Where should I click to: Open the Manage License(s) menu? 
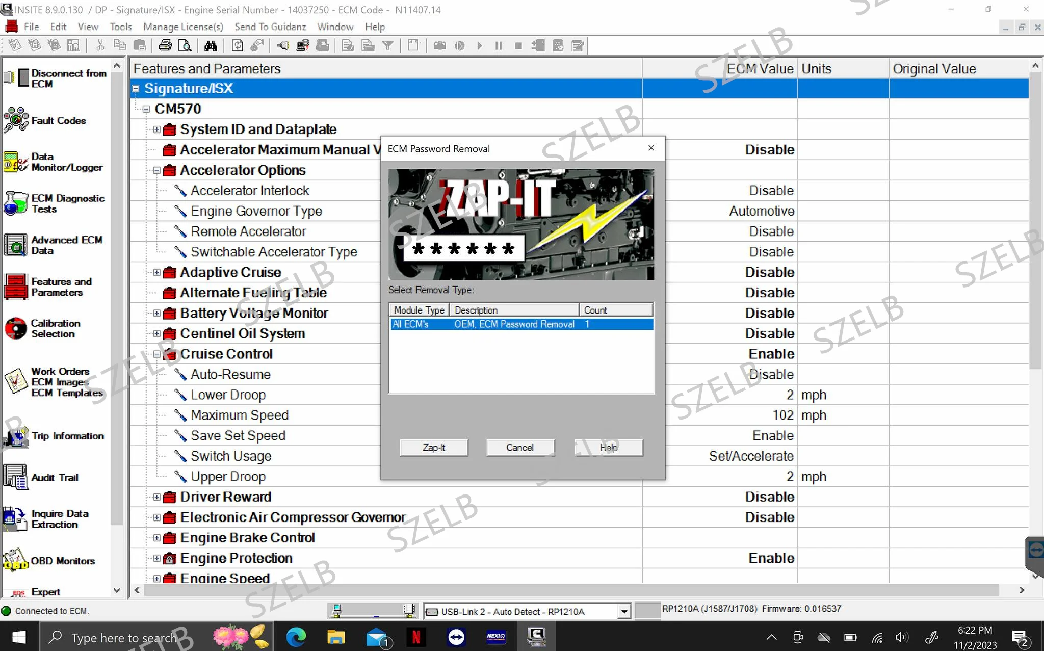(x=183, y=27)
